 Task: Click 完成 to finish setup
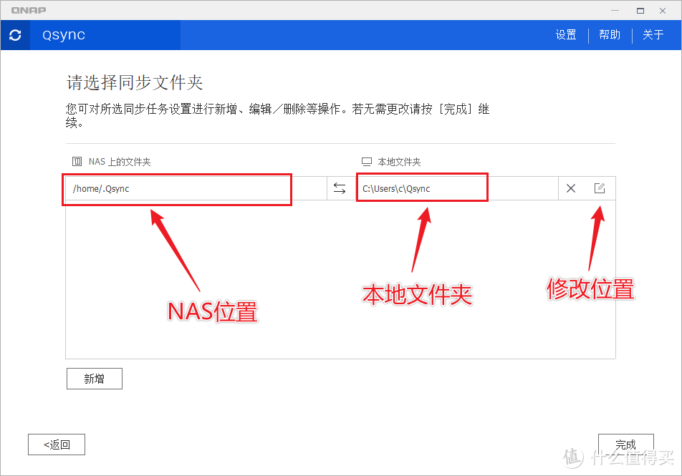625,444
